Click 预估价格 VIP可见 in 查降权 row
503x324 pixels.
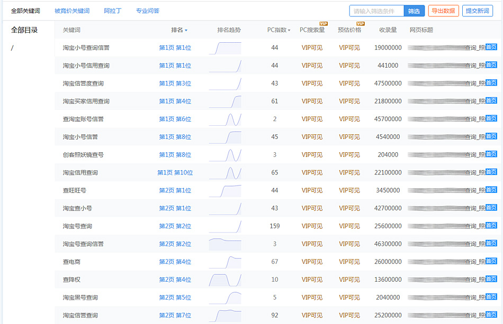pyautogui.click(x=349, y=280)
